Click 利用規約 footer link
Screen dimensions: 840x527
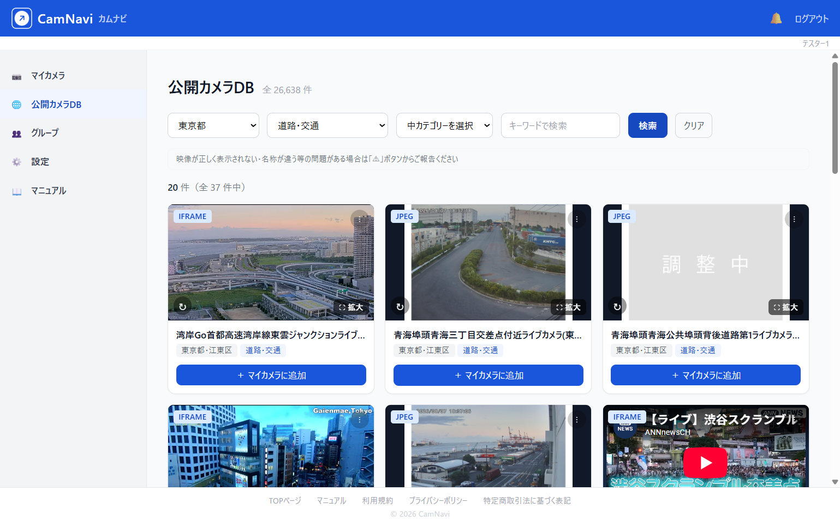pyautogui.click(x=378, y=500)
